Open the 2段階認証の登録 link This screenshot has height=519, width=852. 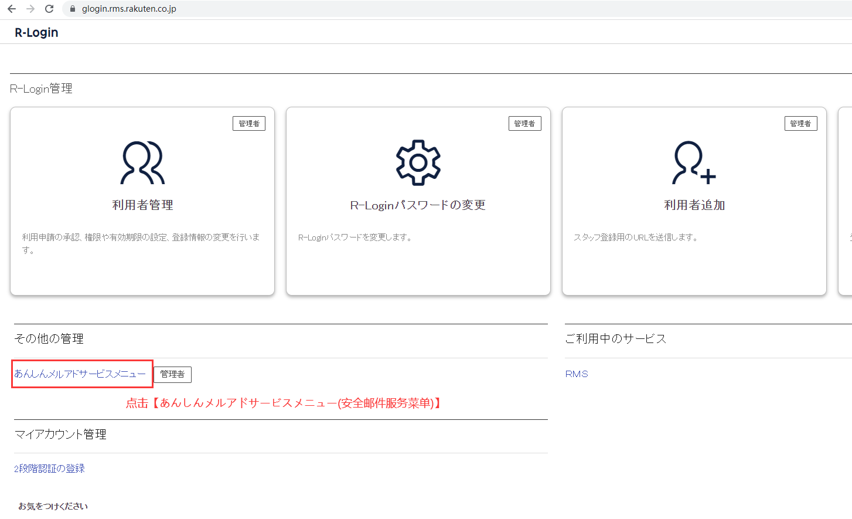pos(49,468)
